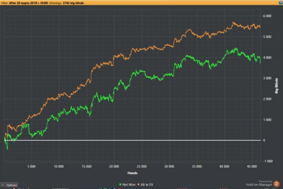Click the -1 000 label on the big blinds axis
283x189 pixels.
point(268,161)
